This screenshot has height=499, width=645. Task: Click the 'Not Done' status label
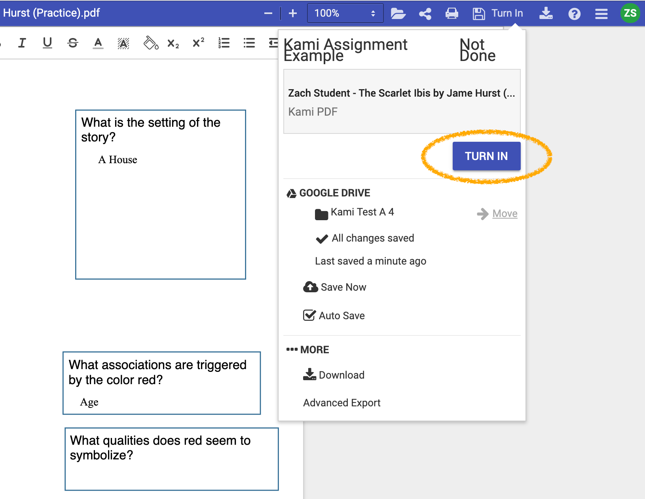pos(478,50)
